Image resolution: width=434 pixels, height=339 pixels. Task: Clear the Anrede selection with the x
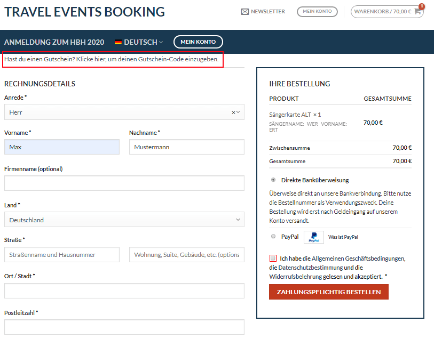tap(233, 112)
